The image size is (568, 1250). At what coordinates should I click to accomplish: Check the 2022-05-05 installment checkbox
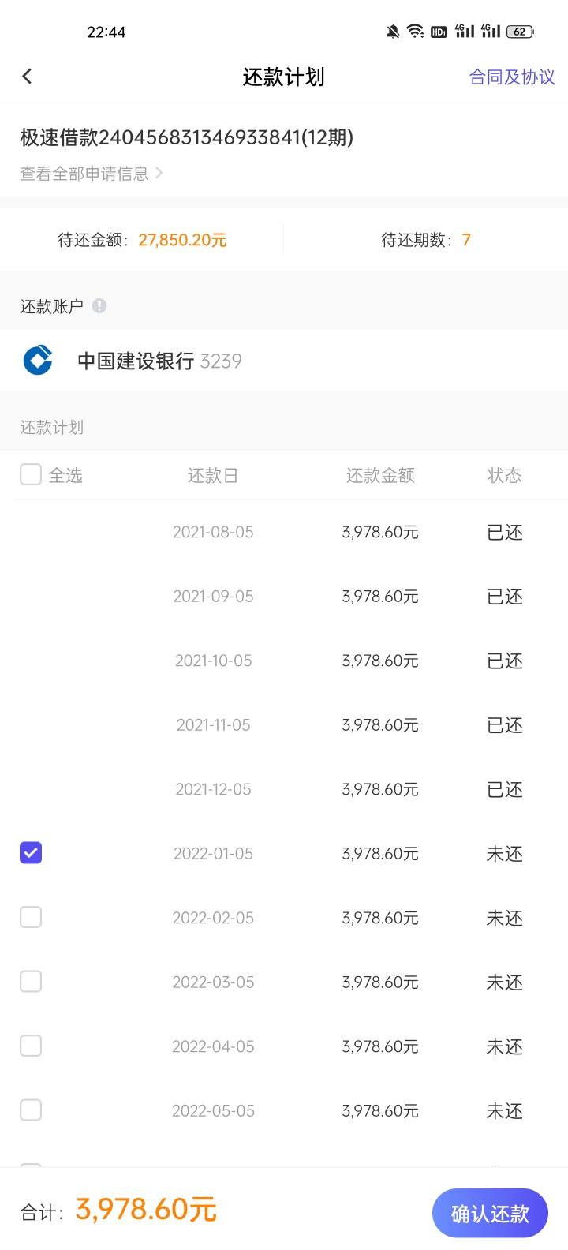pyautogui.click(x=31, y=1110)
